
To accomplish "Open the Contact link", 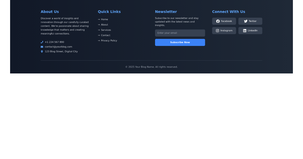I will [105, 35].
